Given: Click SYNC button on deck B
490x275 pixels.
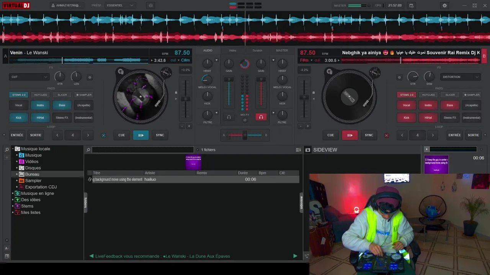Looking at the screenshot, I should [369, 135].
